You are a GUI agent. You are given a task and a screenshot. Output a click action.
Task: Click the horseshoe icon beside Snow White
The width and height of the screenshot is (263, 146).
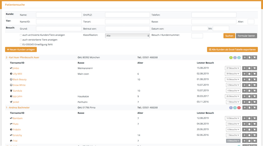tap(11, 85)
